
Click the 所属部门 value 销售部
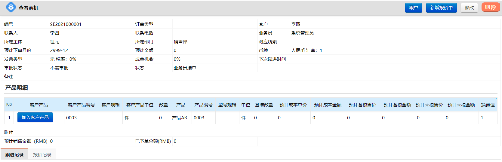point(180,42)
